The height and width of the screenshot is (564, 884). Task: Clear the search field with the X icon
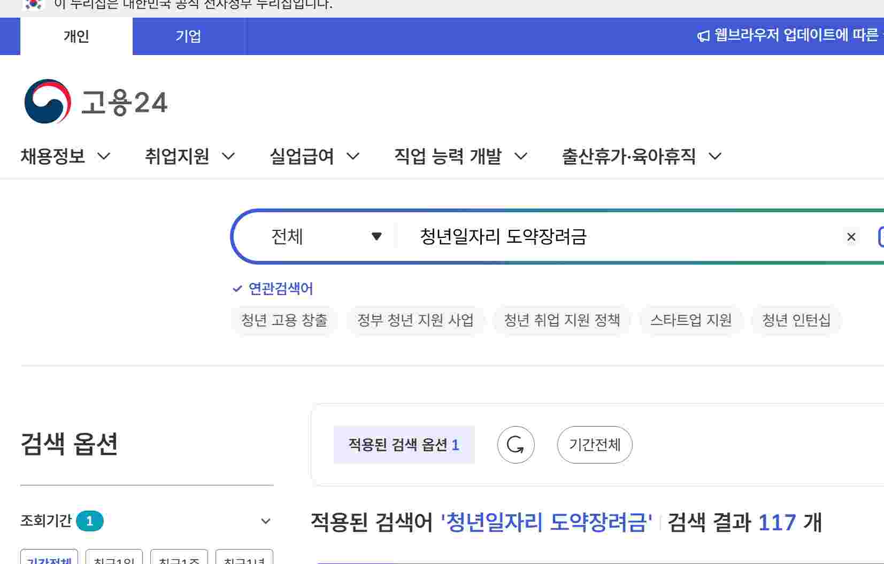[x=851, y=237]
